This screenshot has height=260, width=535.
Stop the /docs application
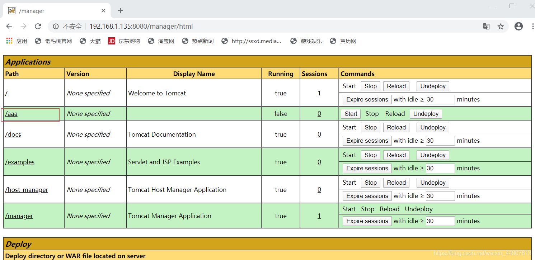tap(371, 127)
